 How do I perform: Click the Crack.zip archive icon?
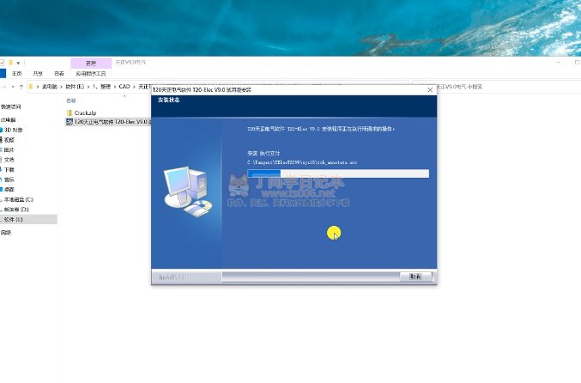click(x=70, y=112)
